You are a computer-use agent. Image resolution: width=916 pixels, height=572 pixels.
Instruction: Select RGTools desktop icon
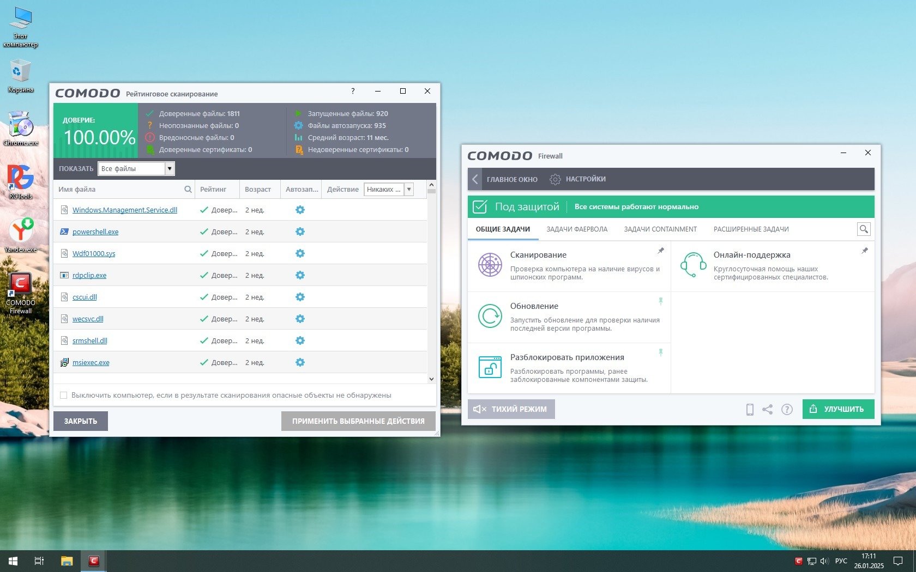pos(21,182)
